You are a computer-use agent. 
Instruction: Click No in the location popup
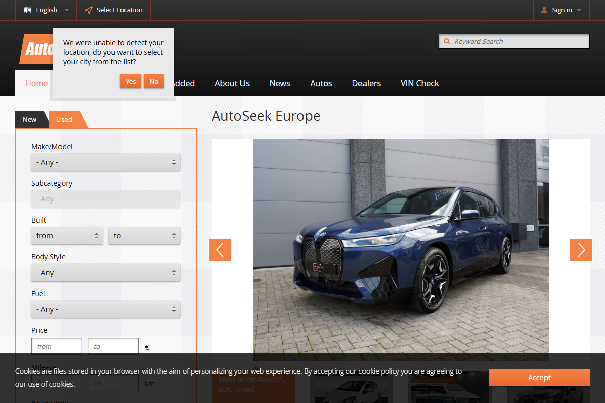(154, 81)
